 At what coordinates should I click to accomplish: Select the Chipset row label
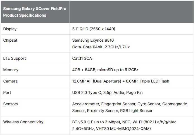(x=10, y=40)
